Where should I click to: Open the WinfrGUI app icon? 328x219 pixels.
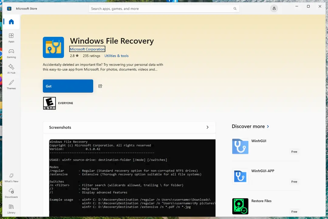pyautogui.click(x=240, y=146)
